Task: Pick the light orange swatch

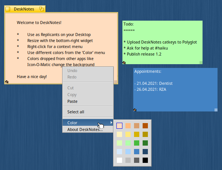Action: pos(128,126)
